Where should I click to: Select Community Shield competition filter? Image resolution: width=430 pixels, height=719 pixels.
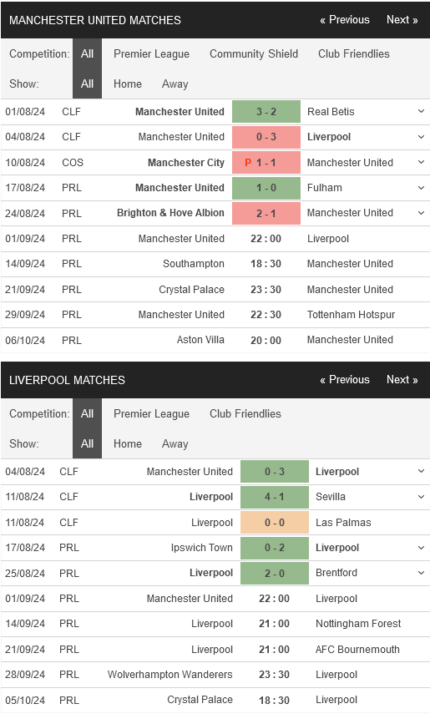pos(254,54)
